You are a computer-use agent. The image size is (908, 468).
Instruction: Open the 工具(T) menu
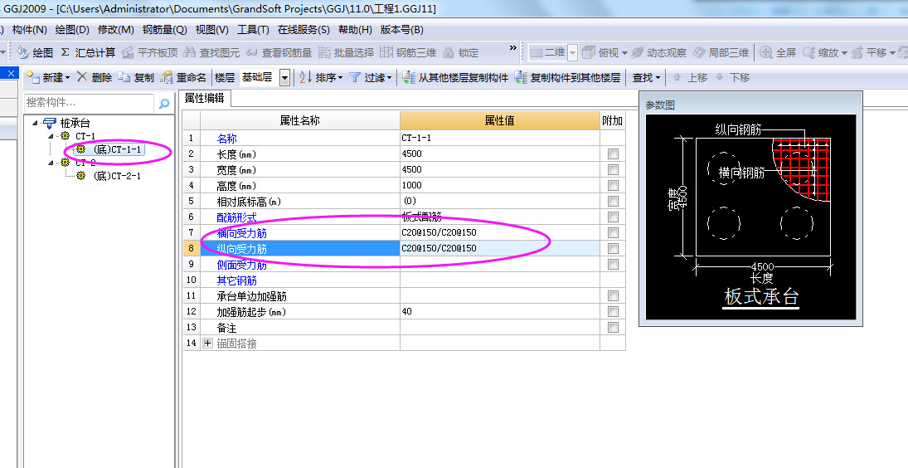pos(253,30)
